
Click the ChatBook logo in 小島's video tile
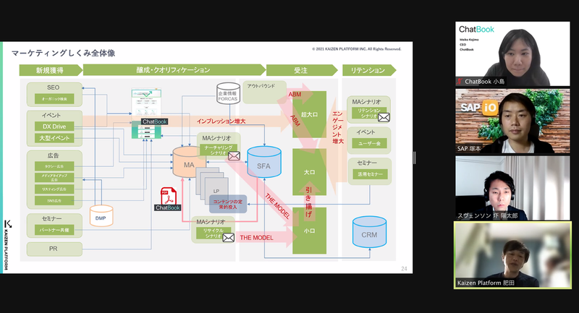click(476, 29)
